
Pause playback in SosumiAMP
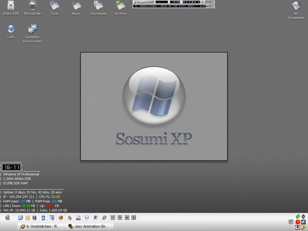click(189, 2)
